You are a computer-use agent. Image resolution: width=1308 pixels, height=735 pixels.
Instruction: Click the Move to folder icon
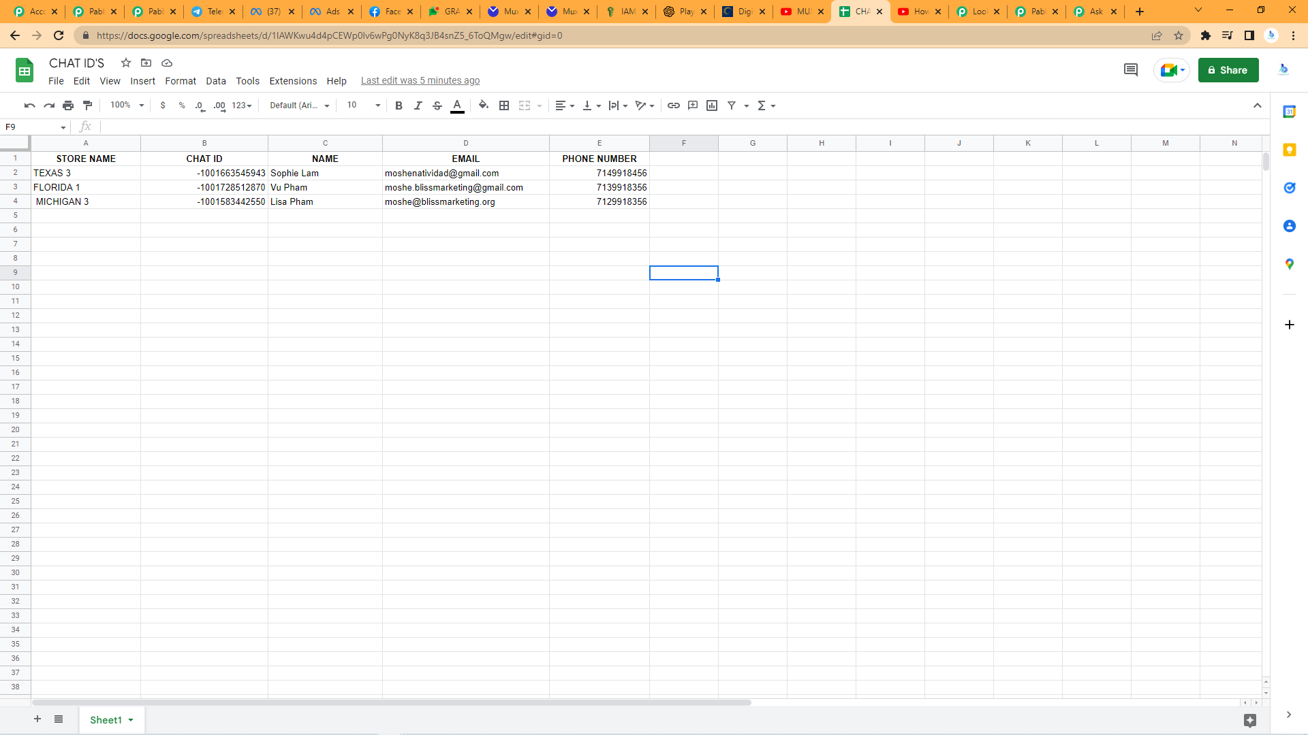pyautogui.click(x=146, y=63)
